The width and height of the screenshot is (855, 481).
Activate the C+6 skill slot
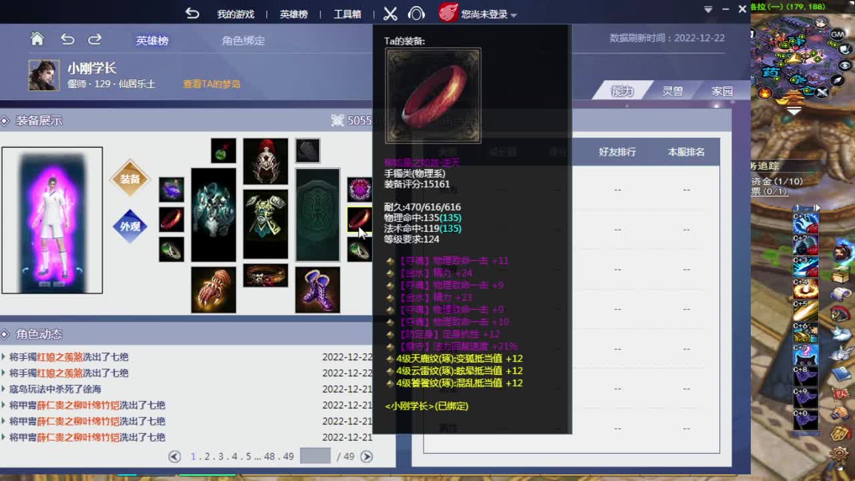805,333
